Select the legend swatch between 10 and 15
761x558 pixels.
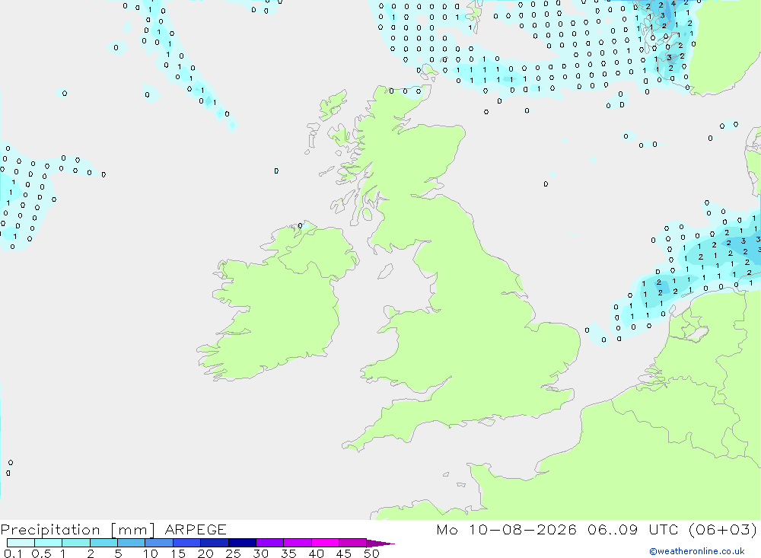point(159,543)
